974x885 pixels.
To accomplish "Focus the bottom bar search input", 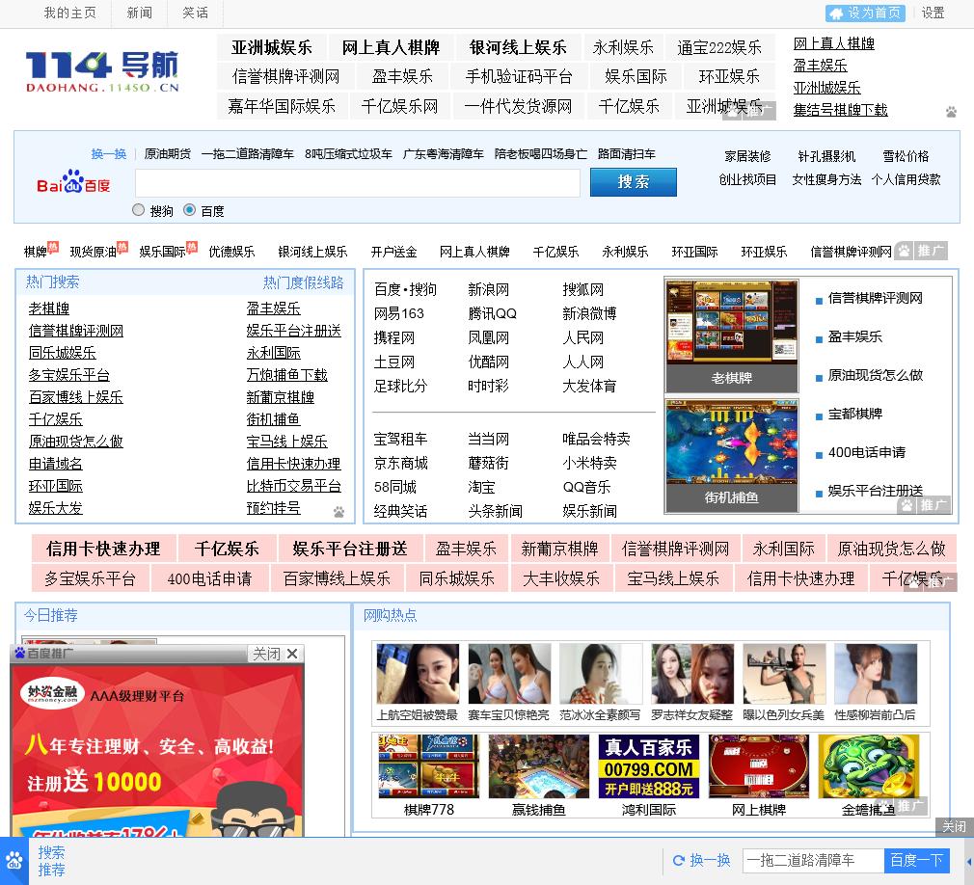I will tap(813, 860).
